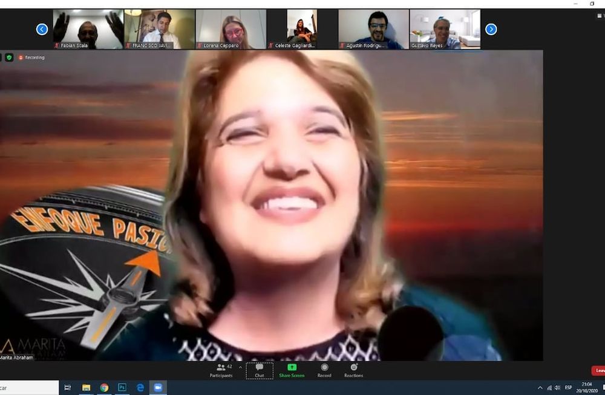Show hidden system tray icons
The image size is (605, 395).
[540, 388]
